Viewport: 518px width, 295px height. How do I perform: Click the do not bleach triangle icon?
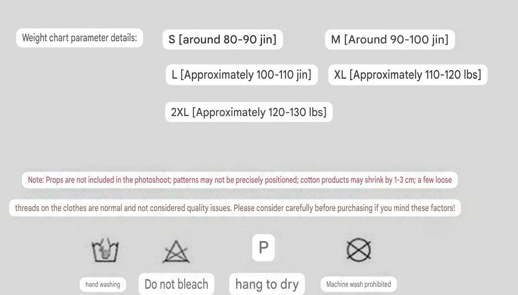[x=176, y=251]
